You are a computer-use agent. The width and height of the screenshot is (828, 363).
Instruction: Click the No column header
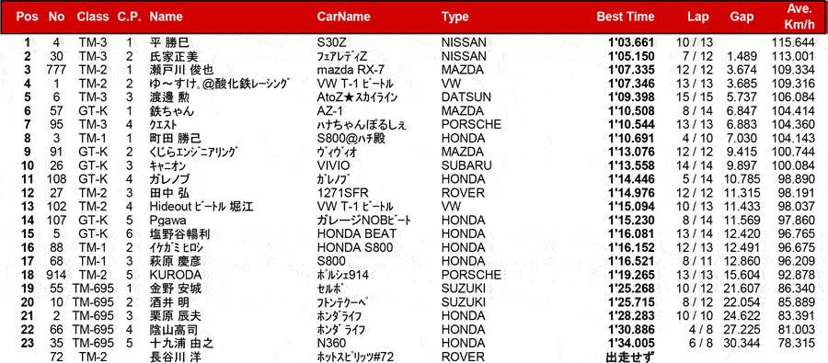pos(56,17)
